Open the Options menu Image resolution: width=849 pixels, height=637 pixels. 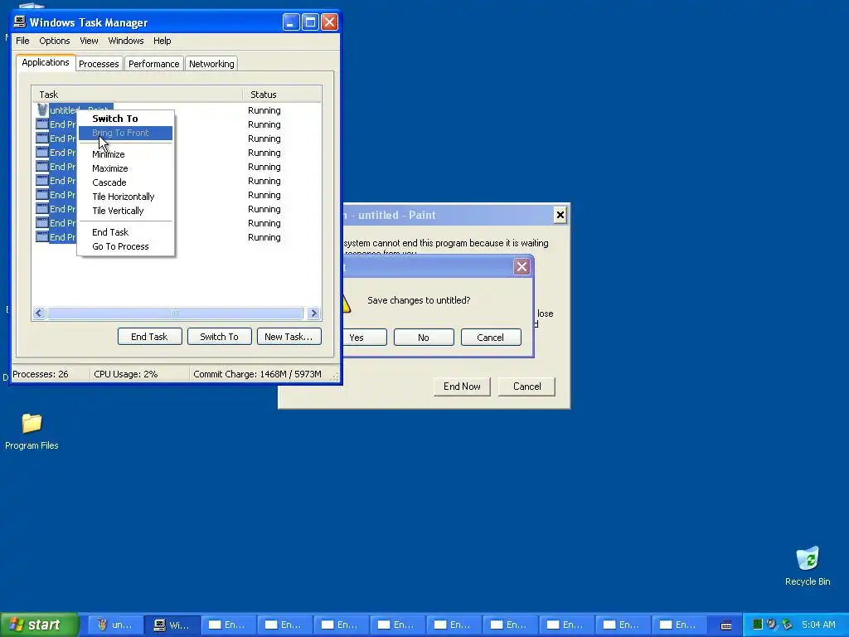point(54,41)
